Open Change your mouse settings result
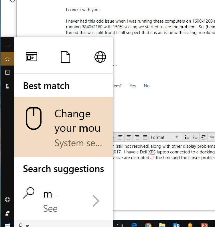This screenshot has width=215, height=227. (64, 127)
